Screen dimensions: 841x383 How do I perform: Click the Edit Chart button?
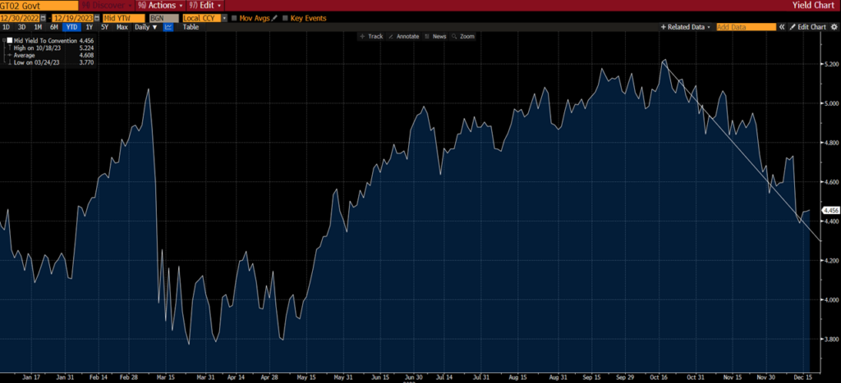coord(806,27)
